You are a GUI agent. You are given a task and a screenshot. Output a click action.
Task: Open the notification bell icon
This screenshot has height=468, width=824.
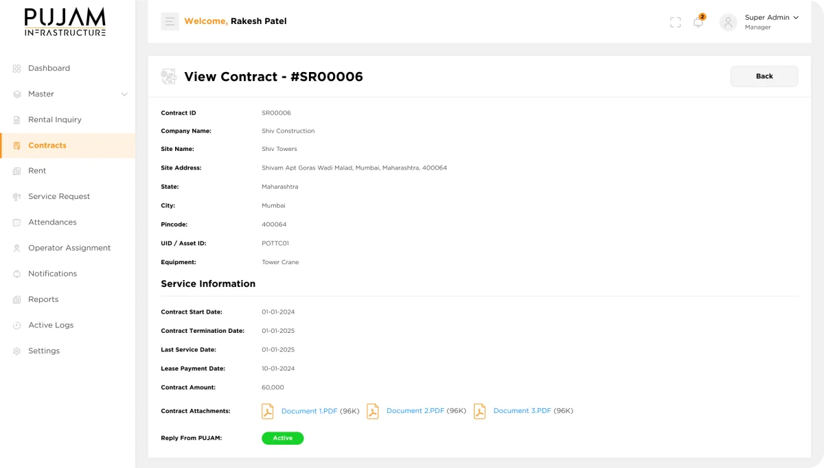[698, 22]
